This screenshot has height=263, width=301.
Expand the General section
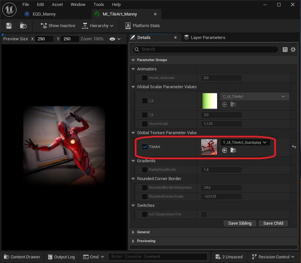pyautogui.click(x=133, y=232)
